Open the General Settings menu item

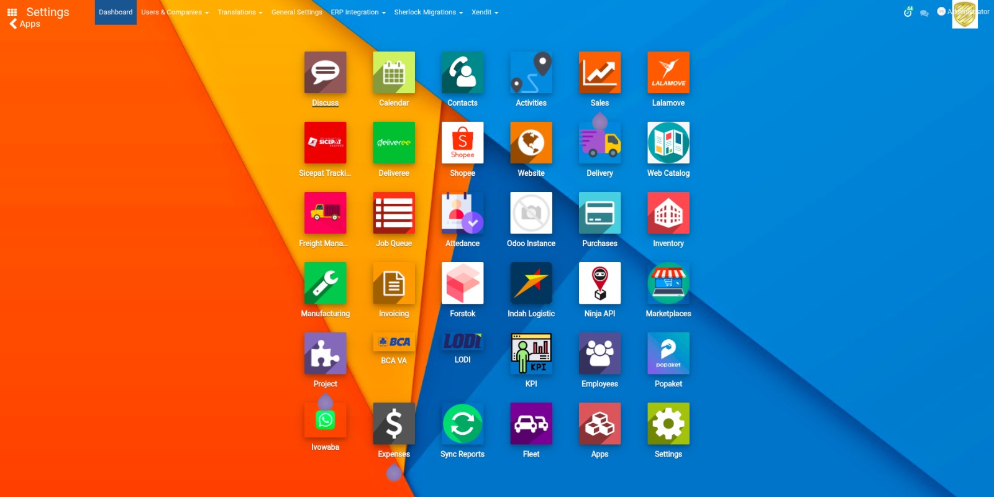point(297,12)
